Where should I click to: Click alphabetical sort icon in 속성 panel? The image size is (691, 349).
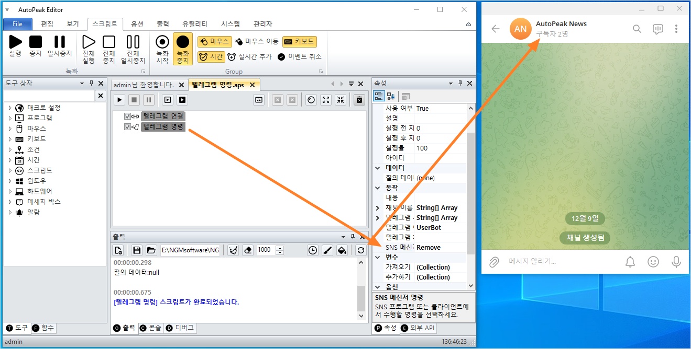click(x=391, y=96)
